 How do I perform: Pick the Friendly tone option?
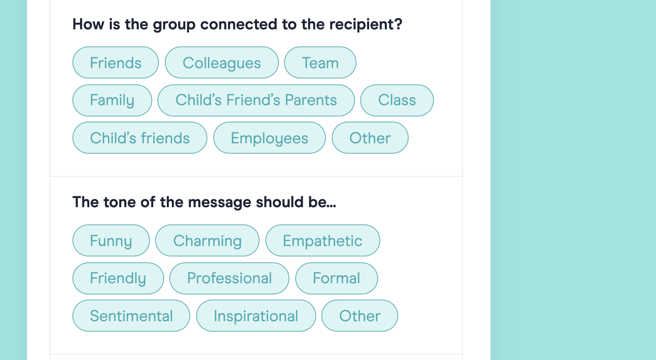(118, 278)
